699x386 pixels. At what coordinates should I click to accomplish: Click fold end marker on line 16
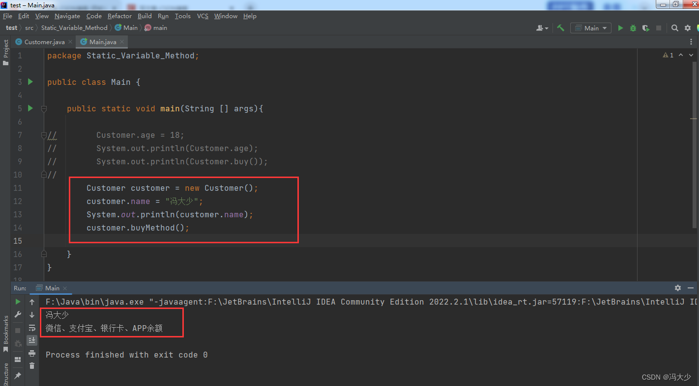44,254
